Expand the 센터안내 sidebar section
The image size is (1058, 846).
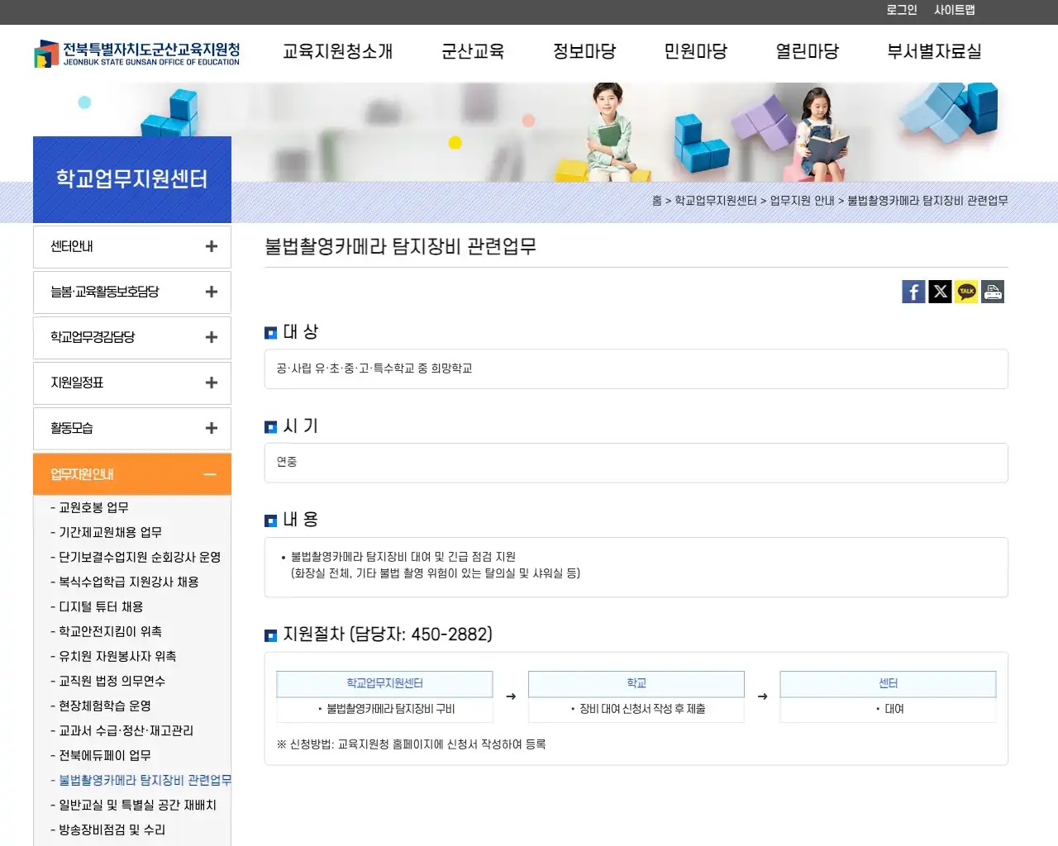pyautogui.click(x=132, y=247)
